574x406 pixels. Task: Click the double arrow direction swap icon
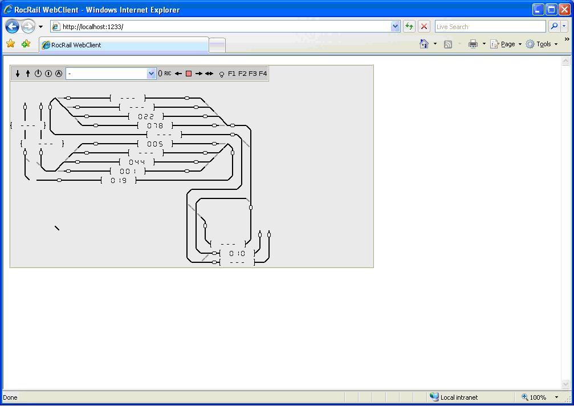(209, 74)
